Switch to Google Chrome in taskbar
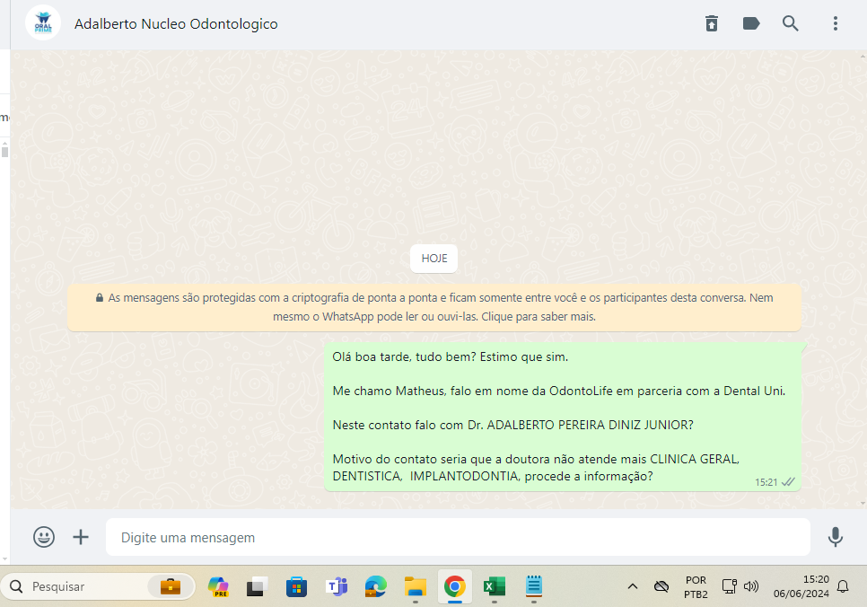The height and width of the screenshot is (607, 867). [454, 586]
